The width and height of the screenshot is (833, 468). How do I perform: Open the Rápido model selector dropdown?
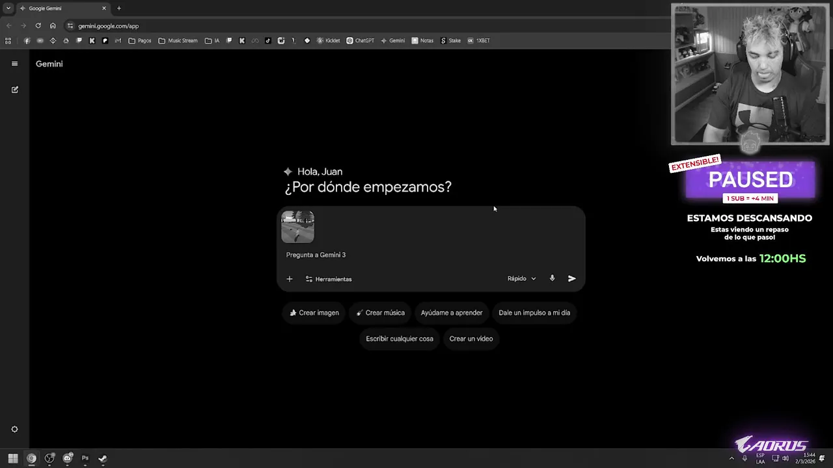521,279
